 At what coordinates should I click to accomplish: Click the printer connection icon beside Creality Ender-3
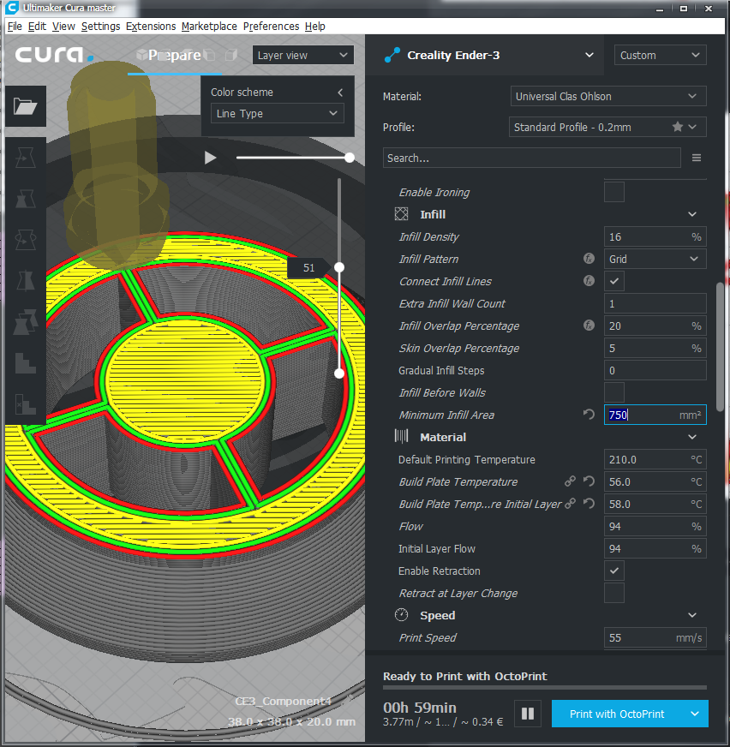(x=392, y=56)
